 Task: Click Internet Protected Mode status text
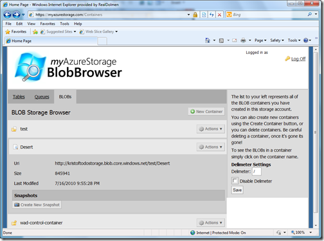click(221, 233)
